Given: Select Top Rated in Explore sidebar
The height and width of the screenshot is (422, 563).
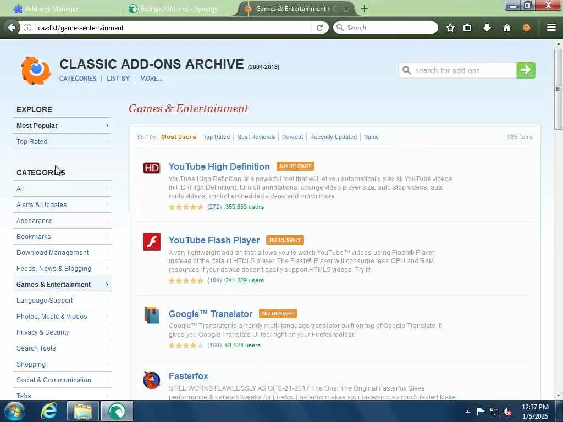Looking at the screenshot, I should point(63,141).
